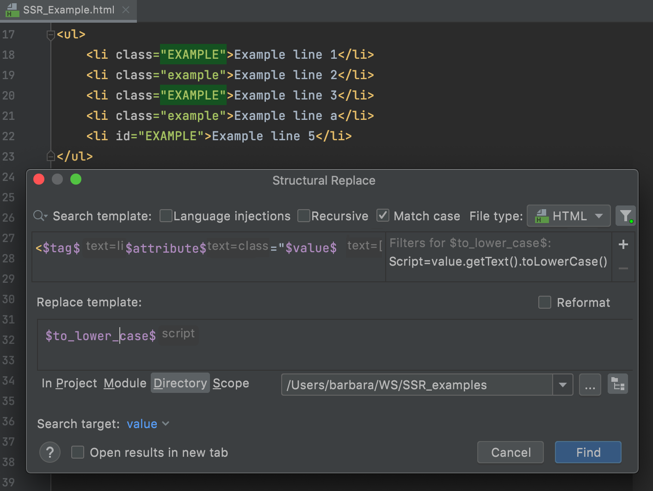
Task: Open the HTML file type dropdown
Action: pyautogui.click(x=568, y=216)
